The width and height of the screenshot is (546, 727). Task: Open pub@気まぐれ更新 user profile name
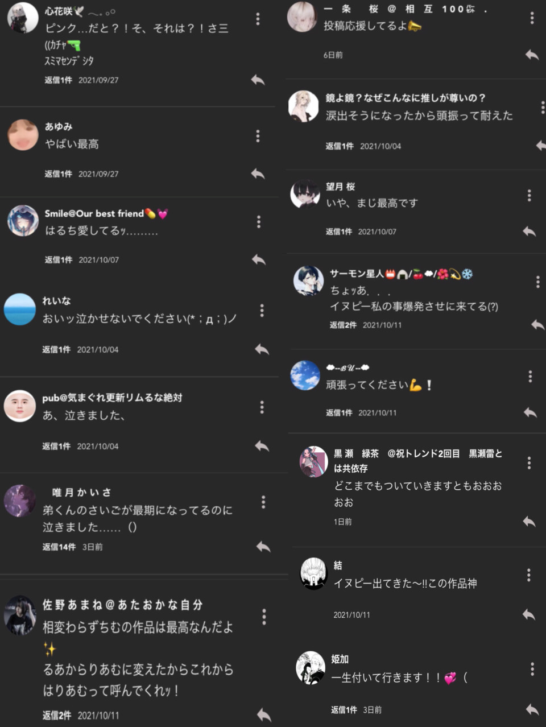(x=112, y=398)
